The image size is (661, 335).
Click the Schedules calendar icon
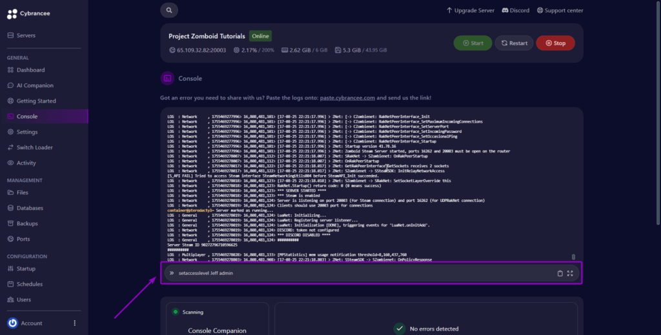[10, 284]
